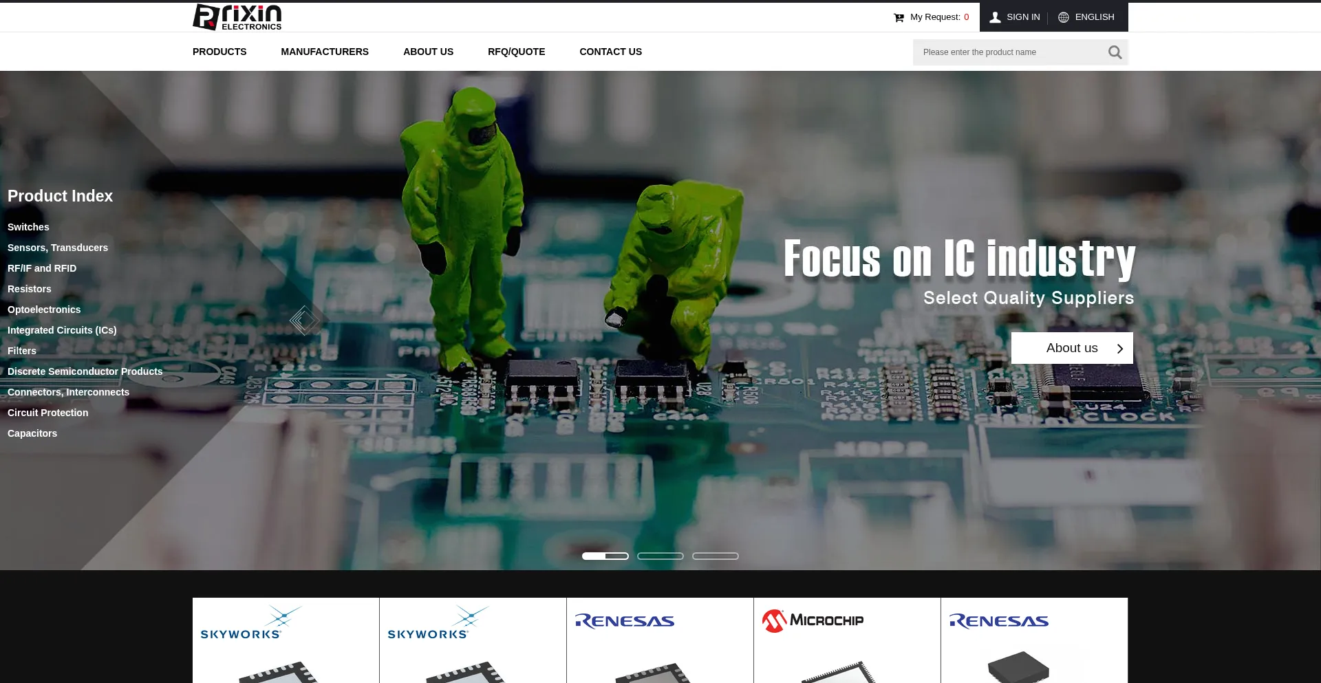The width and height of the screenshot is (1321, 683).
Task: Go to ABOUT US page
Action: point(428,52)
